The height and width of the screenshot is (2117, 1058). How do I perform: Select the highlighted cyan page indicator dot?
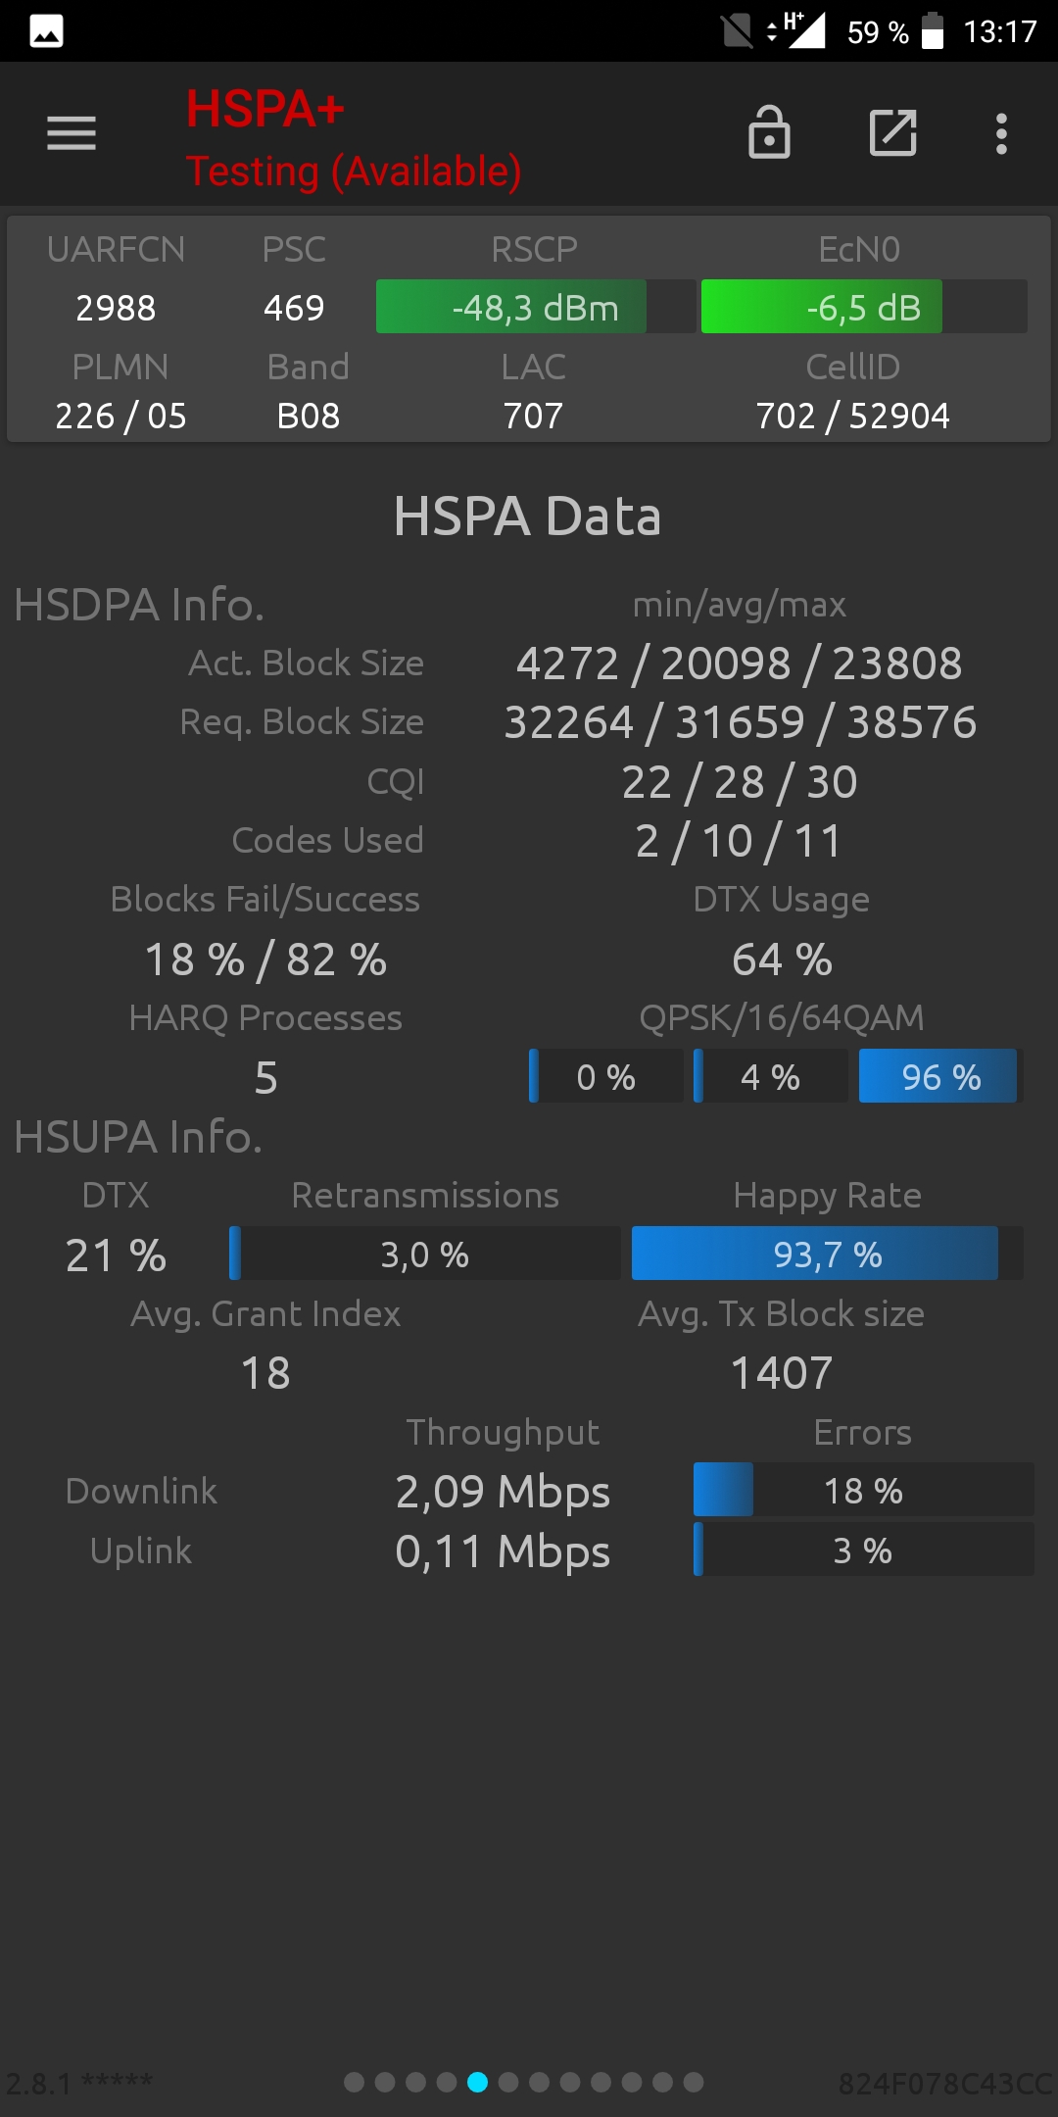(477, 2082)
